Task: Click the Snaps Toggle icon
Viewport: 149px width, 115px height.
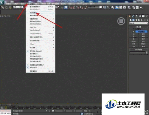Action: tap(70, 7)
